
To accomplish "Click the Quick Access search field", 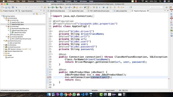I will click(x=156, y=7).
